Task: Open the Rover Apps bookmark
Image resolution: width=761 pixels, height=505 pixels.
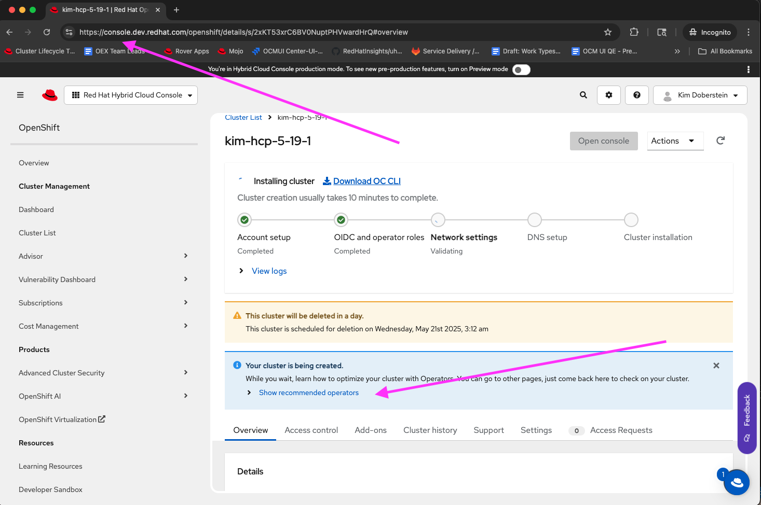Action: (186, 51)
